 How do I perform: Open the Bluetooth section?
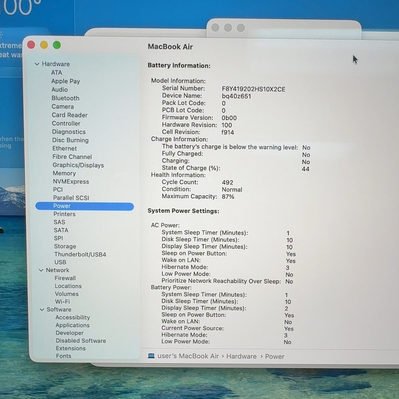[65, 98]
